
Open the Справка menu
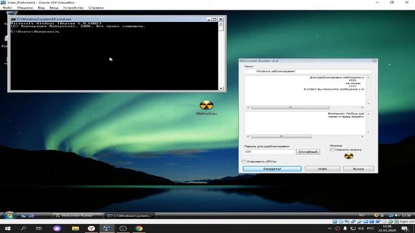pyautogui.click(x=96, y=8)
